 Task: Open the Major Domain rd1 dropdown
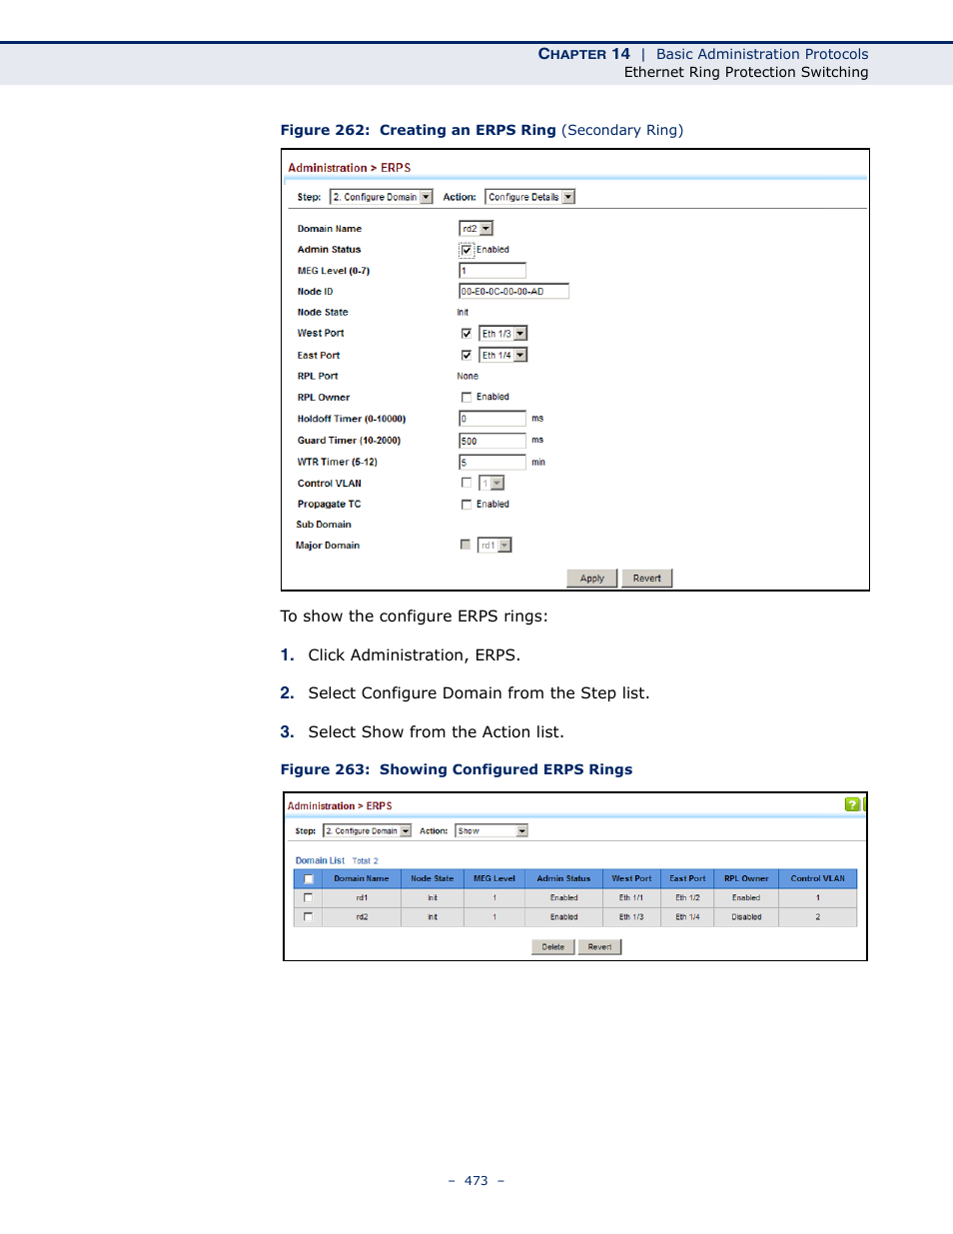pos(494,546)
